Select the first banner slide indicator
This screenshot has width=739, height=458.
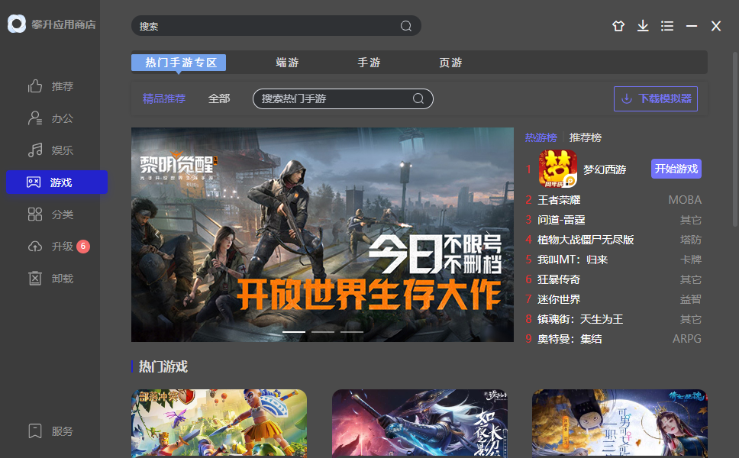[294, 332]
